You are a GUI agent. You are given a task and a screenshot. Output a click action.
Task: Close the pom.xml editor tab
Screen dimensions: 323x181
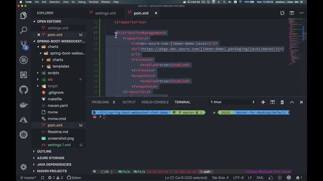point(156,13)
